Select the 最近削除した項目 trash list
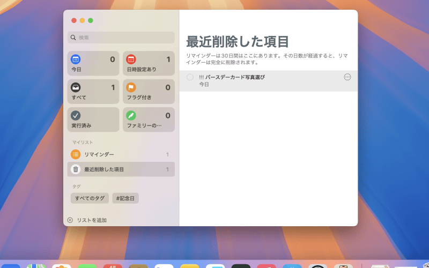Screen dimensions: 429x268 (121, 169)
